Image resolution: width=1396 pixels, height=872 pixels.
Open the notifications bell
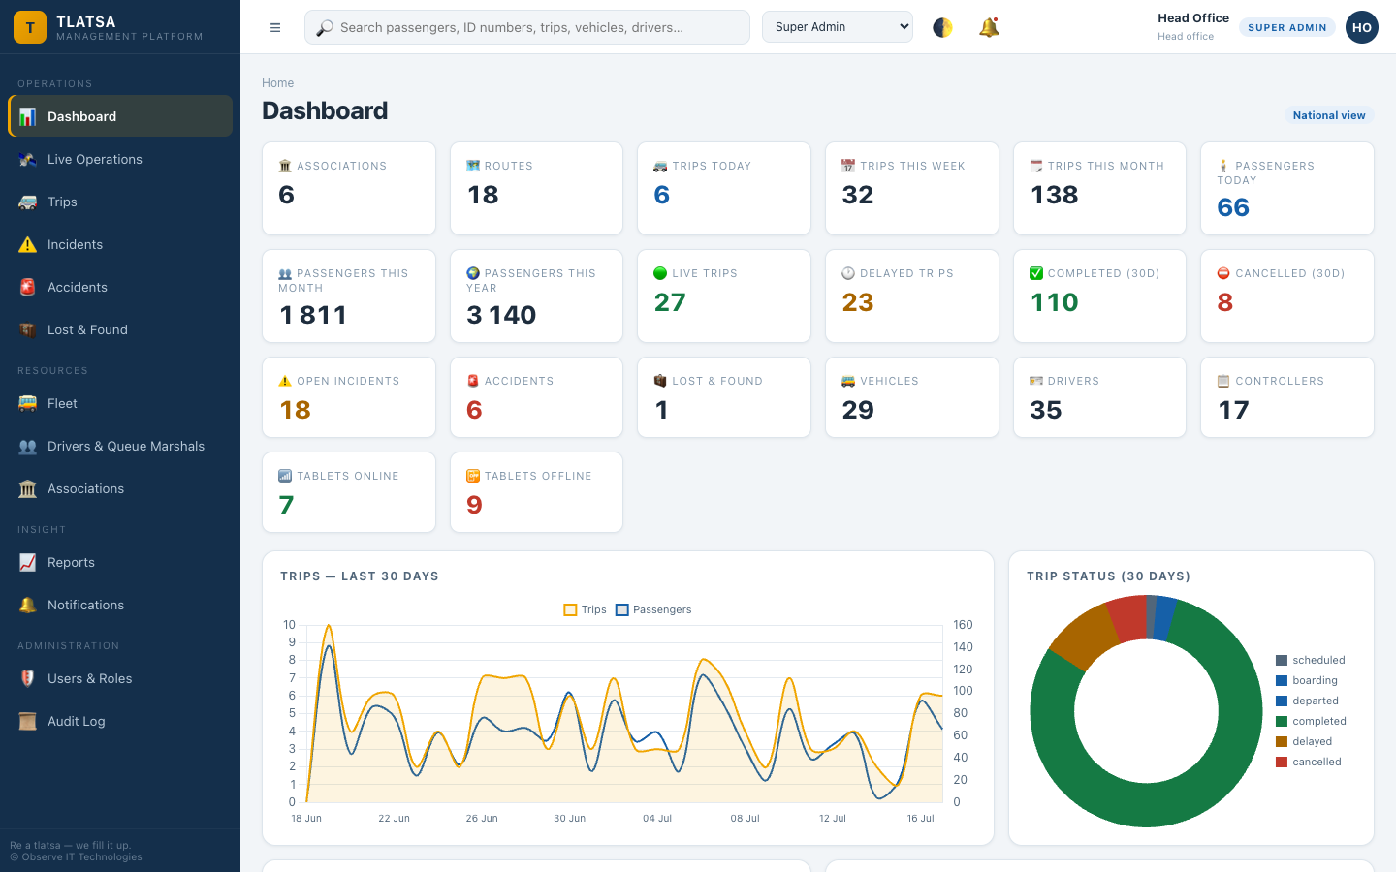[989, 27]
